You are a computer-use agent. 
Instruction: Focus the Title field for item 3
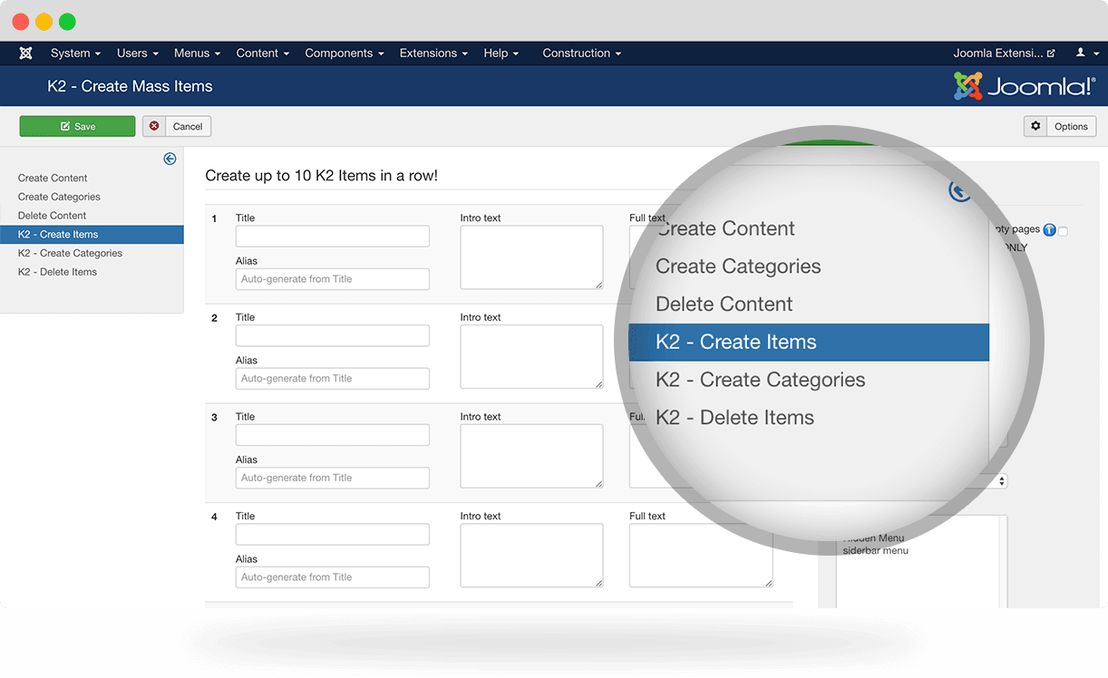pyautogui.click(x=332, y=435)
